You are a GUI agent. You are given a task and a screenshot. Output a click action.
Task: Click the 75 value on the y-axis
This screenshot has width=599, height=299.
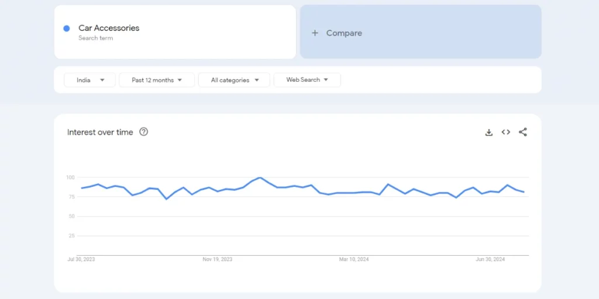71,197
